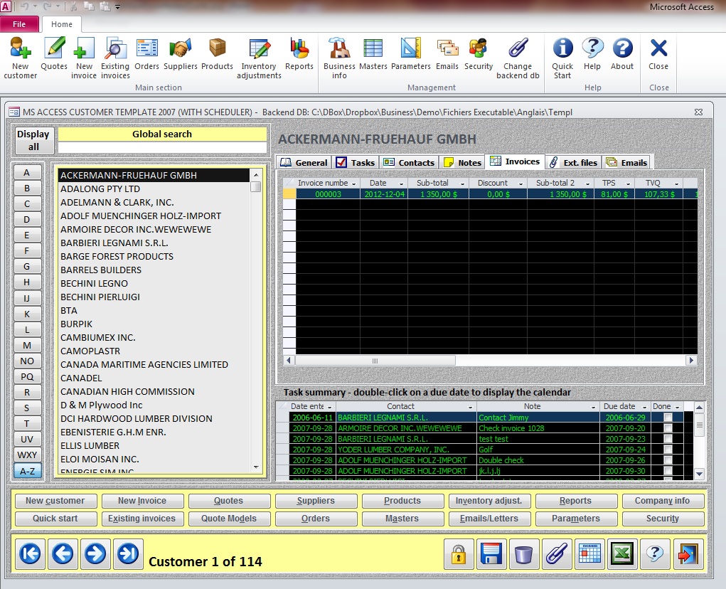Open the Due date column dropdown in tasks
This screenshot has height=589, width=726.
(x=644, y=407)
